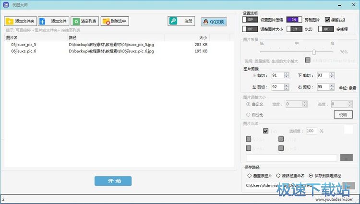Open the QQ交谈 chat button
The width and height of the screenshot is (360, 204).
tap(214, 22)
